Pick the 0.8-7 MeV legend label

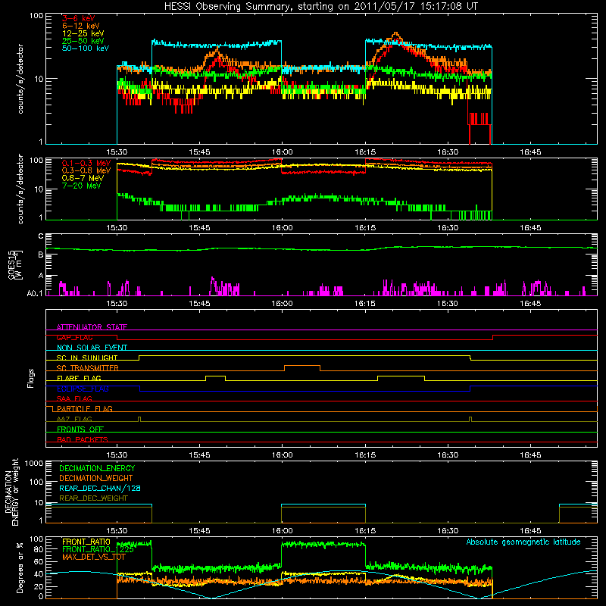coord(83,178)
